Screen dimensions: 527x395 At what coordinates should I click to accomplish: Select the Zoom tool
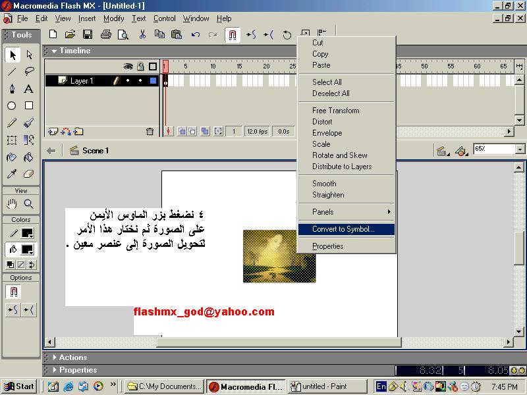point(29,204)
